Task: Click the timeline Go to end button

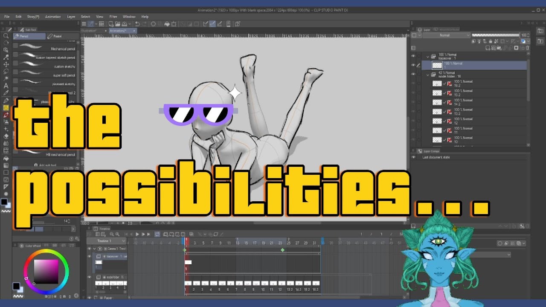Action: click(149, 234)
